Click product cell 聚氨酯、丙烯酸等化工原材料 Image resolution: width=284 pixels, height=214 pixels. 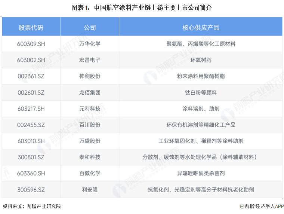(201, 44)
